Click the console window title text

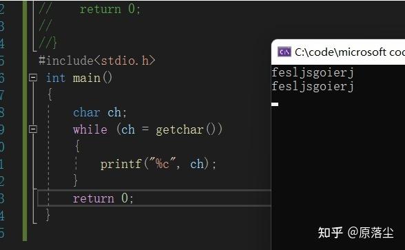pyautogui.click(x=350, y=52)
